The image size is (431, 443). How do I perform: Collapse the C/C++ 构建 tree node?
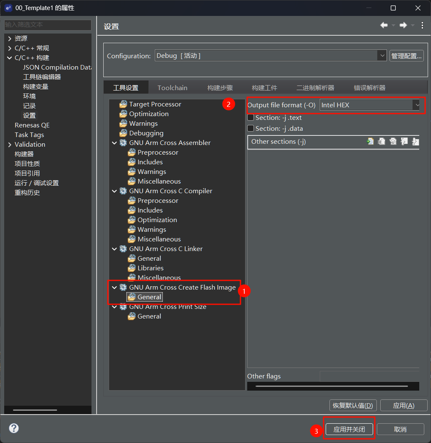tap(10, 58)
